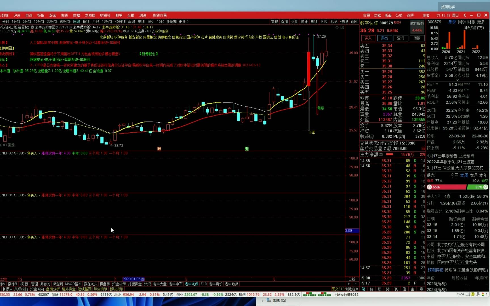Image resolution: width=490 pixels, height=306 pixels.
Task: Open the 期货交易 menu item
Action: 160,15
